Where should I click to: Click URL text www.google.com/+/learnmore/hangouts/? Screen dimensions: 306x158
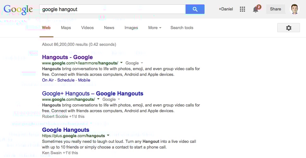point(80,63)
